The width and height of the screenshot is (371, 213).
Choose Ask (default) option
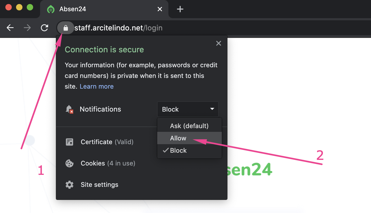coord(189,126)
